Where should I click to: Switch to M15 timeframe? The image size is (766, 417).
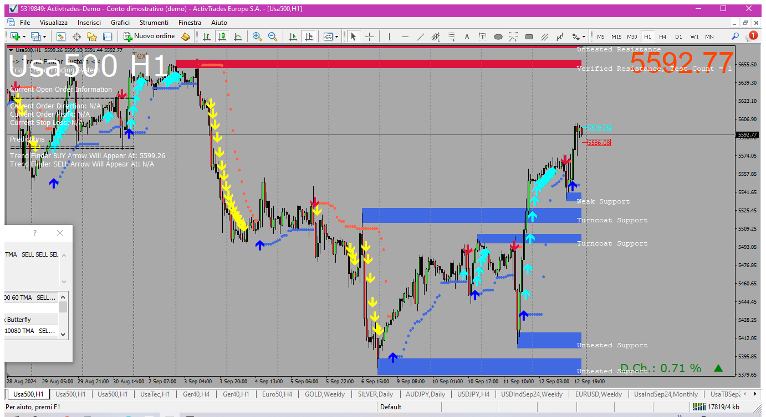pos(616,37)
